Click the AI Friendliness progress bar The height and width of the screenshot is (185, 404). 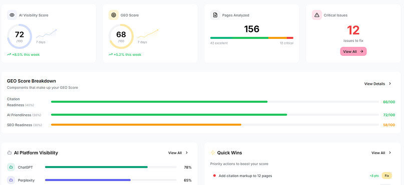tap(215, 115)
